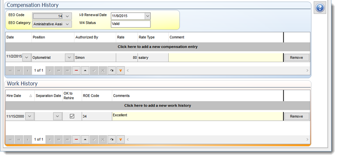Viewport: 338px width, 158px height.
Task: Click the refresh icon in Compensation History navigator
Action: [x=112, y=70]
